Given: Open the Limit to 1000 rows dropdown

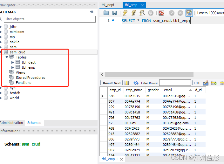Looking at the screenshot, I should (x=210, y=13).
